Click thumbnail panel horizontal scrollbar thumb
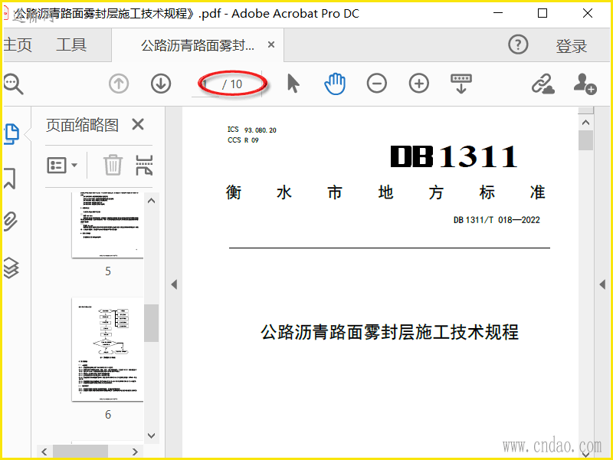 (x=80, y=452)
